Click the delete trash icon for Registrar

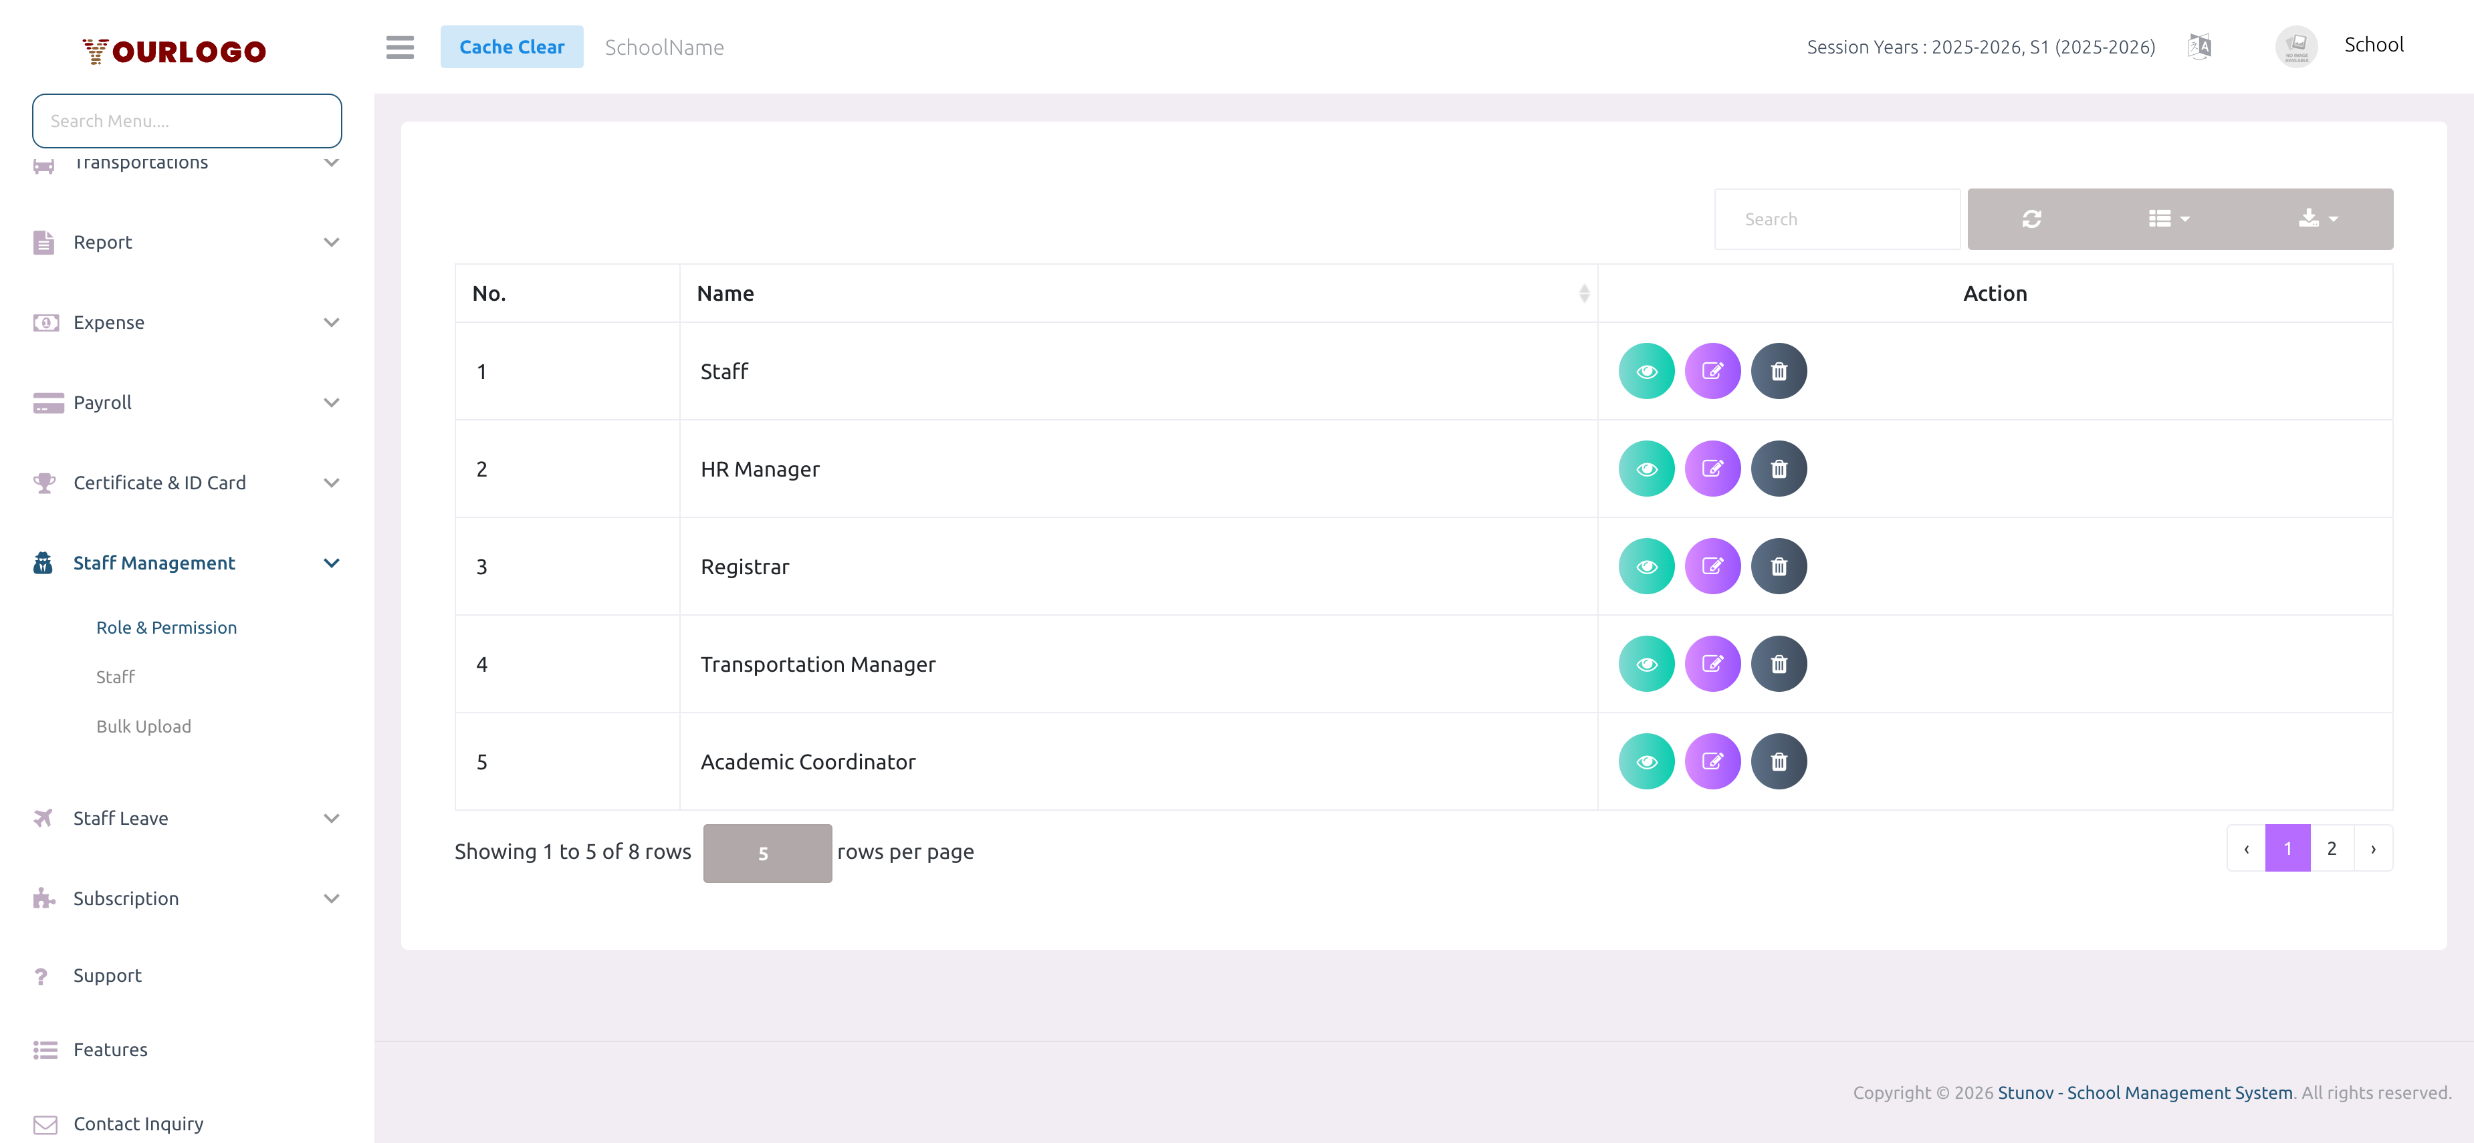click(1779, 566)
